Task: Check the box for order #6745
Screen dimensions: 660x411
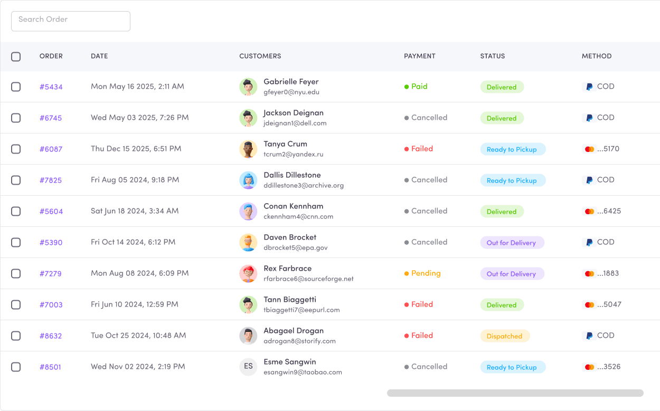Action: [16, 118]
